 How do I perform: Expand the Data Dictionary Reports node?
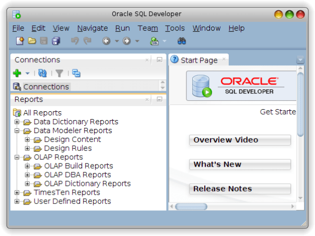(x=17, y=122)
